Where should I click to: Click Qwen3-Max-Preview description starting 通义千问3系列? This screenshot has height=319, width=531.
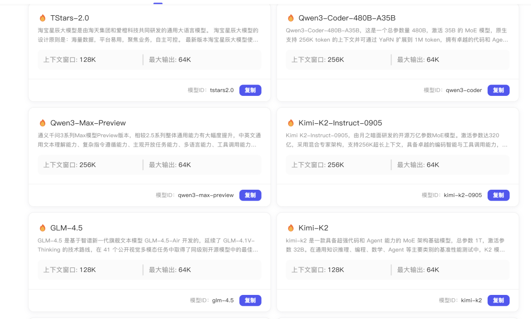[x=149, y=140]
